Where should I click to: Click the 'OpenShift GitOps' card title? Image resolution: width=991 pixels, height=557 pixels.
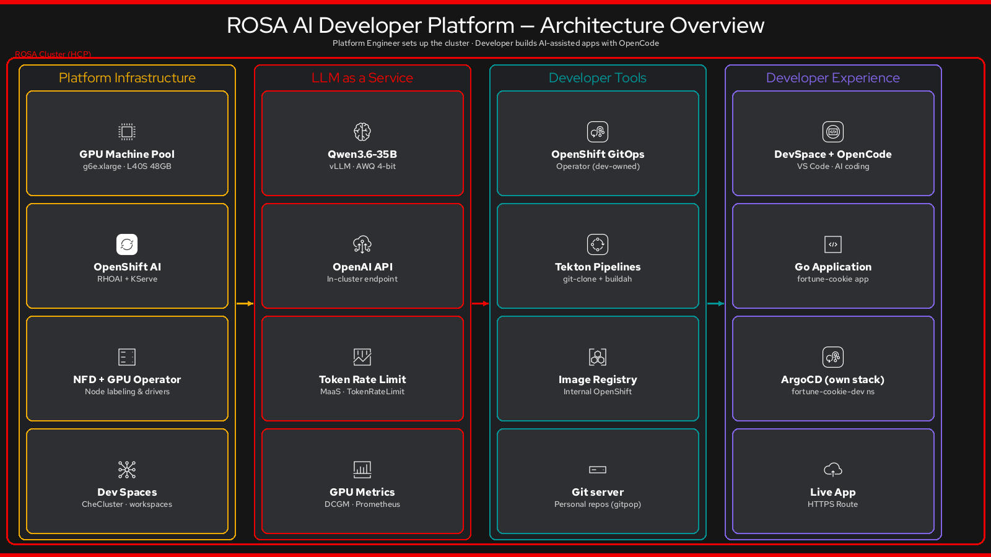click(598, 154)
